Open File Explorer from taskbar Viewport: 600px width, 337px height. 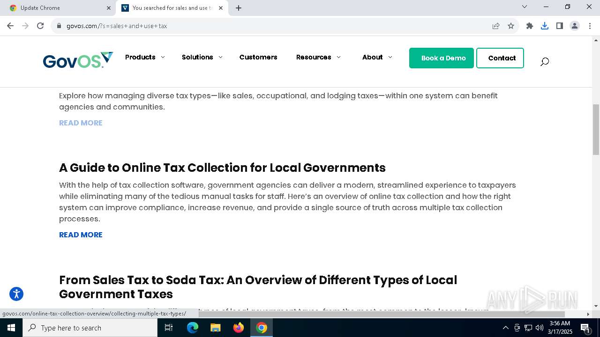pos(216,328)
